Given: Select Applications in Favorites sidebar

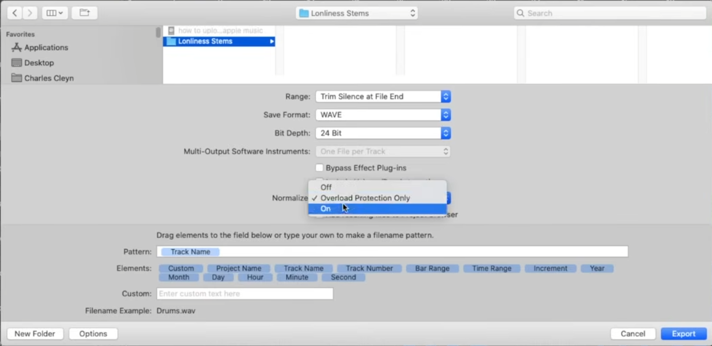Looking at the screenshot, I should (46, 47).
